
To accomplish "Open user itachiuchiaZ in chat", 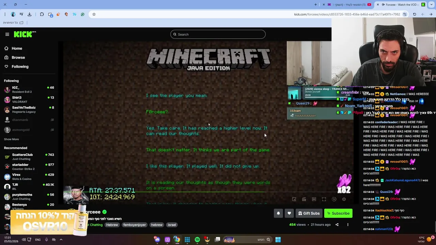I will pos(384,211).
